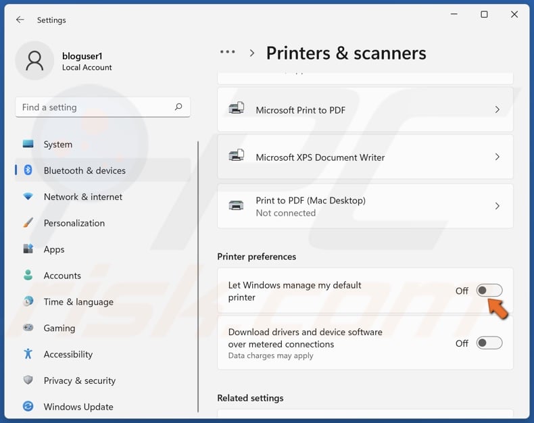Click the Apps icon in sidebar

[28, 249]
